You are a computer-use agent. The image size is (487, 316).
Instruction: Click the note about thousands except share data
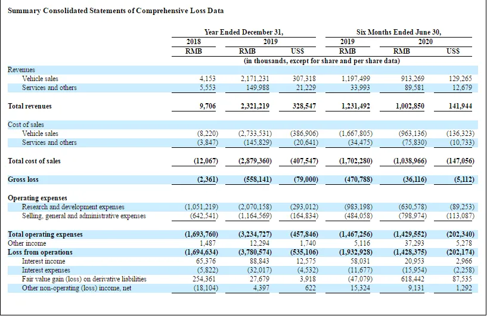(x=322, y=61)
